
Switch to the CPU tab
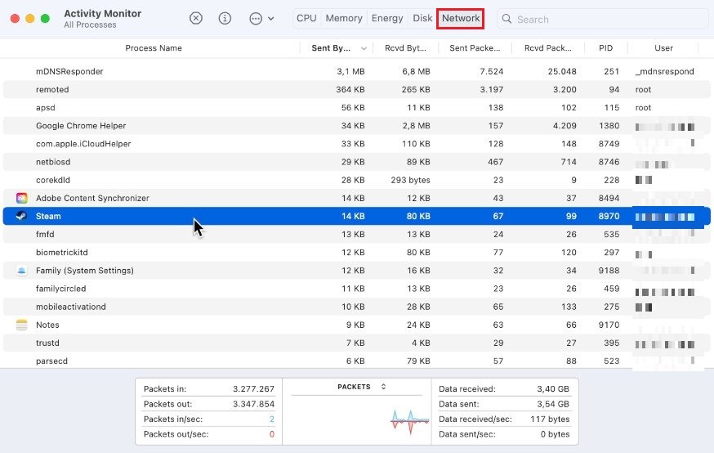click(306, 18)
